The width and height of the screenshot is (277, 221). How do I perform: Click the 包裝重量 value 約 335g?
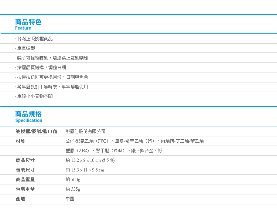click(x=73, y=189)
